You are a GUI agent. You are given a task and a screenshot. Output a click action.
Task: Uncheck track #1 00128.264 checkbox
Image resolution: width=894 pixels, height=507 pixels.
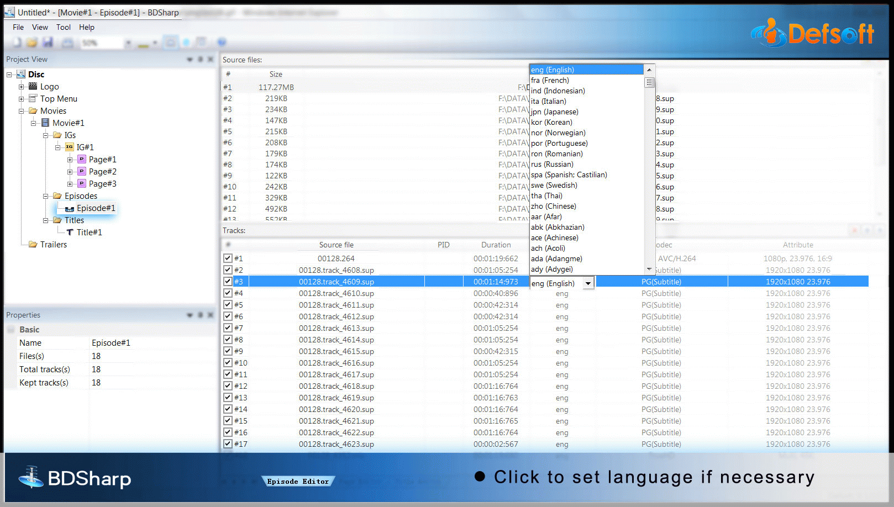(x=228, y=258)
